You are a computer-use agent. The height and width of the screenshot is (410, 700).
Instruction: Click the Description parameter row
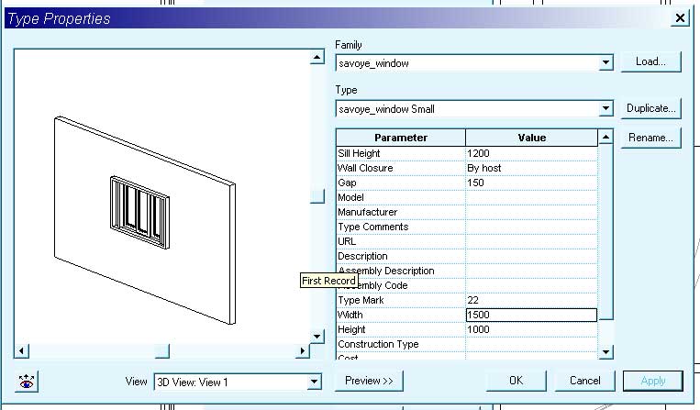click(467, 257)
